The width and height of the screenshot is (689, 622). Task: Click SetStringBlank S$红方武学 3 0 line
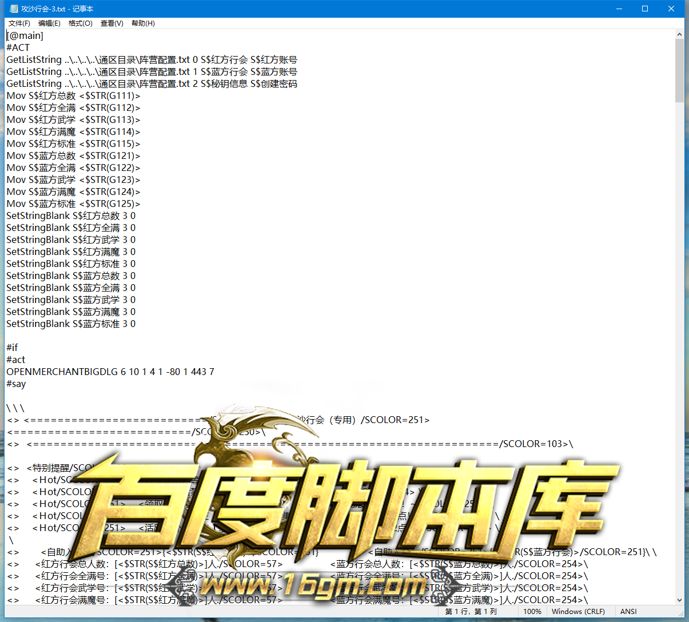pyautogui.click(x=71, y=240)
